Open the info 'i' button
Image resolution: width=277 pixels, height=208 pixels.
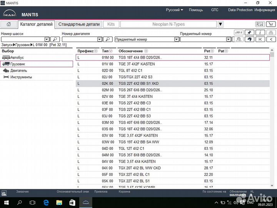pyautogui.click(x=260, y=32)
